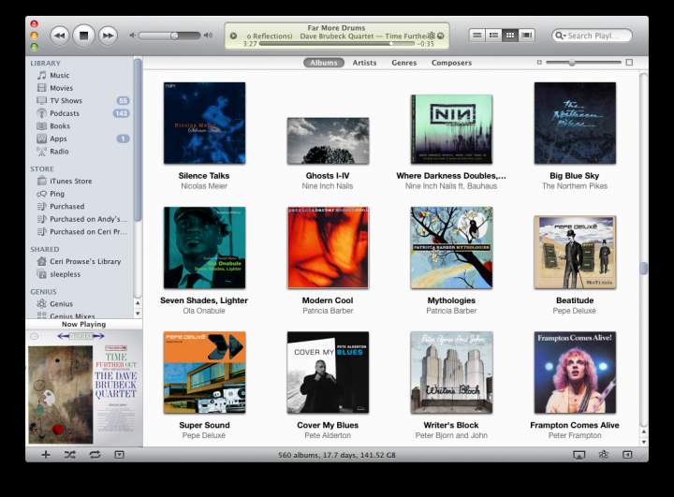Image resolution: width=674 pixels, height=497 pixels.
Task: Click the smallest artwork size icon
Action: (539, 63)
